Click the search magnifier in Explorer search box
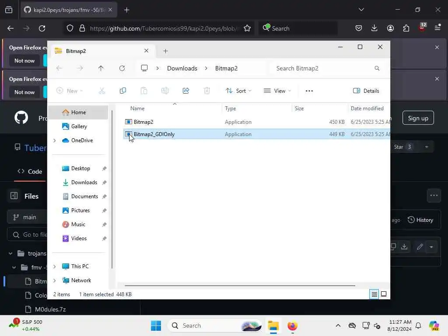The image size is (448, 336). (x=377, y=68)
